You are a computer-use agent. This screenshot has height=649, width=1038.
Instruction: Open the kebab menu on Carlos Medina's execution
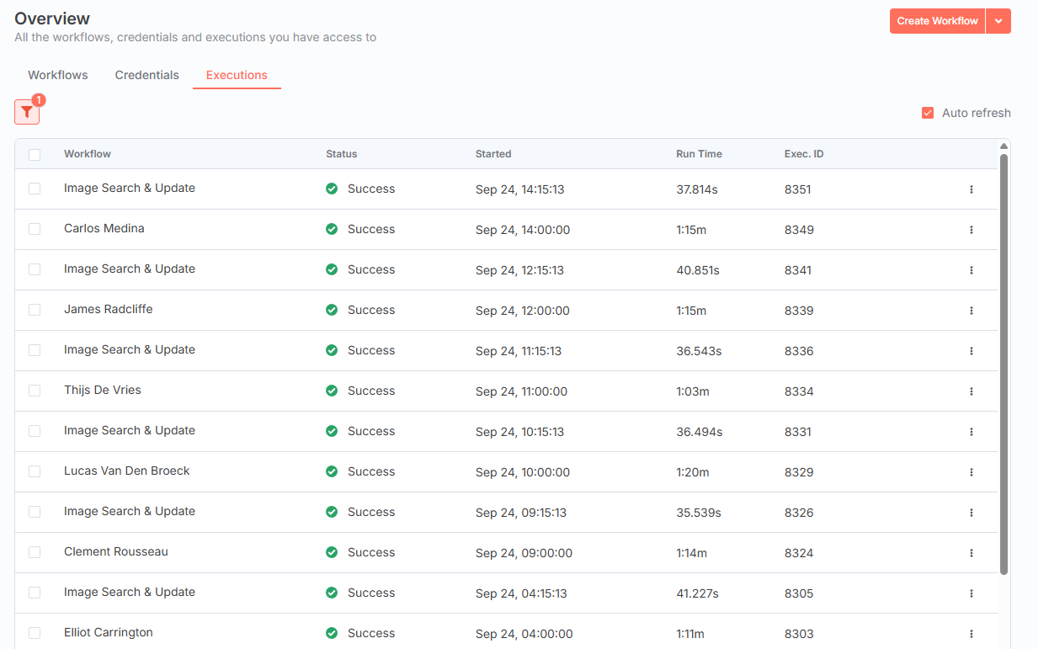pyautogui.click(x=971, y=229)
